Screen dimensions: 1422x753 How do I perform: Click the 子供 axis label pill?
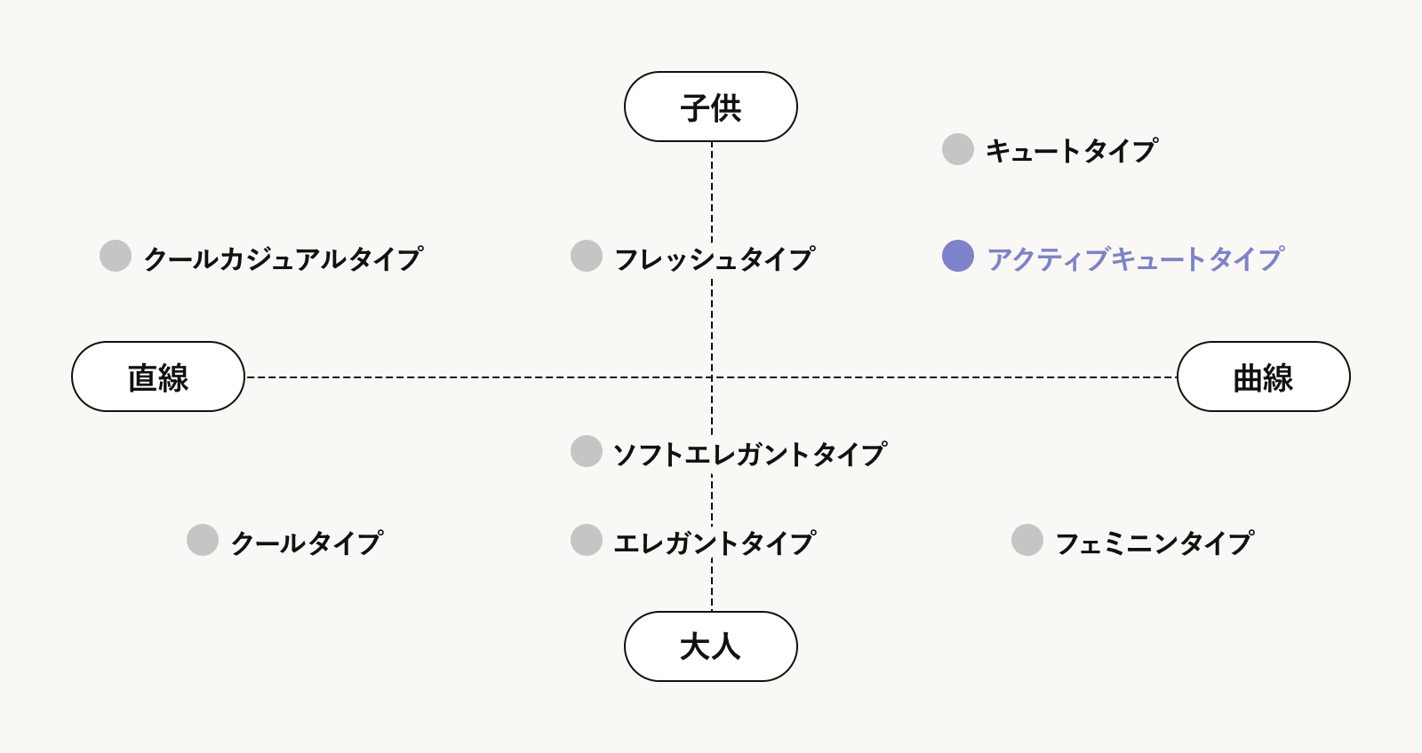(x=711, y=107)
